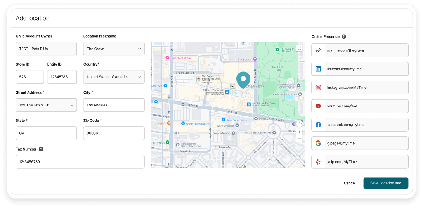
Task: Click the Whole Foods Market map marker
Action: (183, 123)
